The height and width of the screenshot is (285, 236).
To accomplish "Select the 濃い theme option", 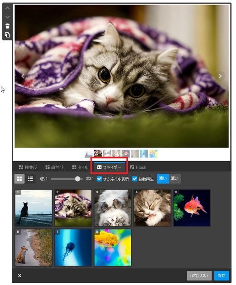I will pyautogui.click(x=163, y=179).
